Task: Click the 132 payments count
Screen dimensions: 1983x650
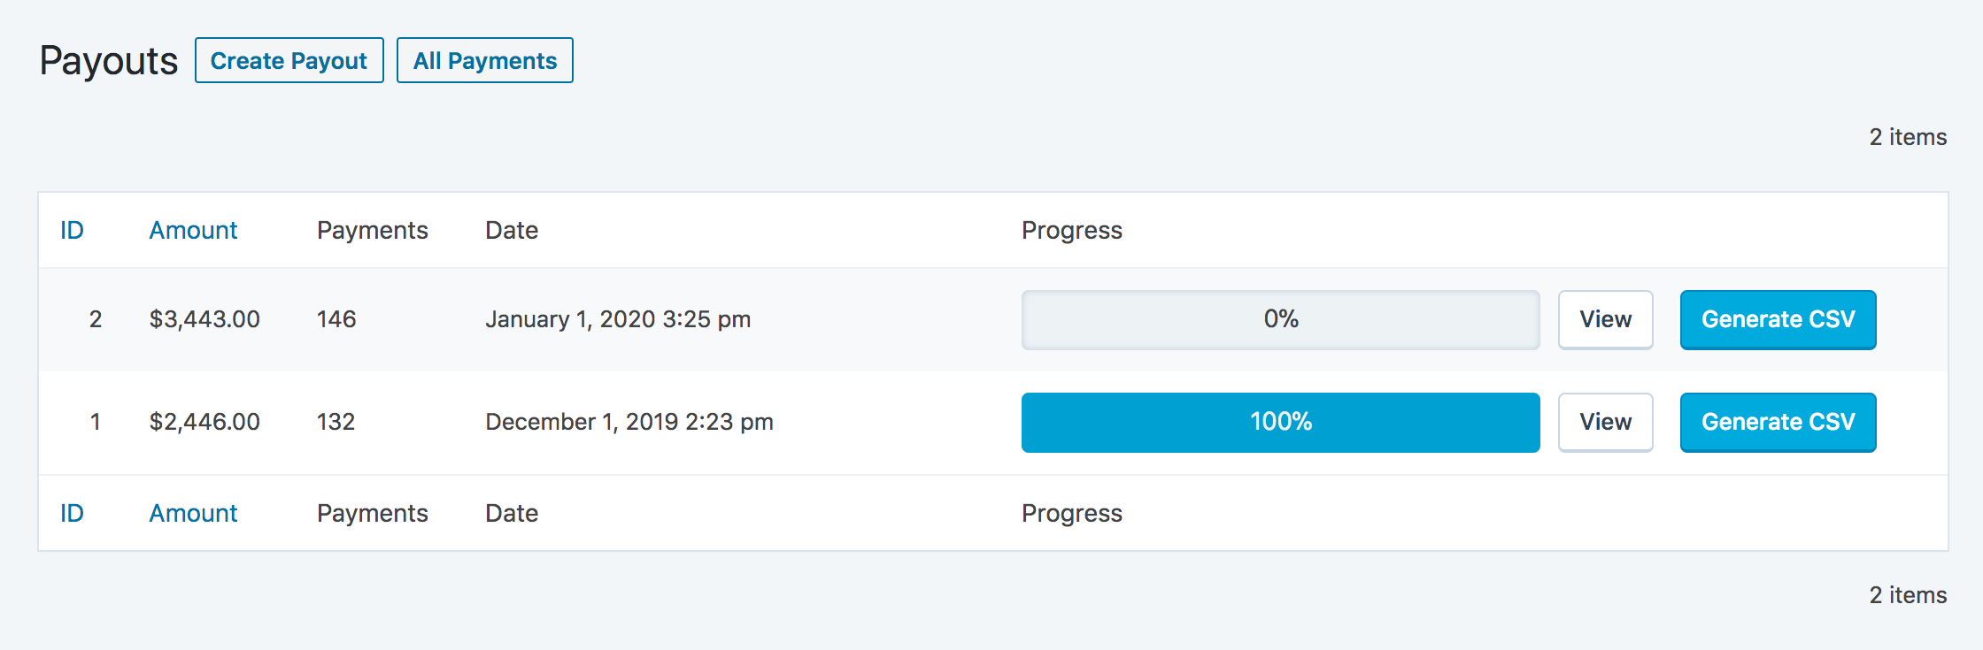Action: click(x=336, y=422)
